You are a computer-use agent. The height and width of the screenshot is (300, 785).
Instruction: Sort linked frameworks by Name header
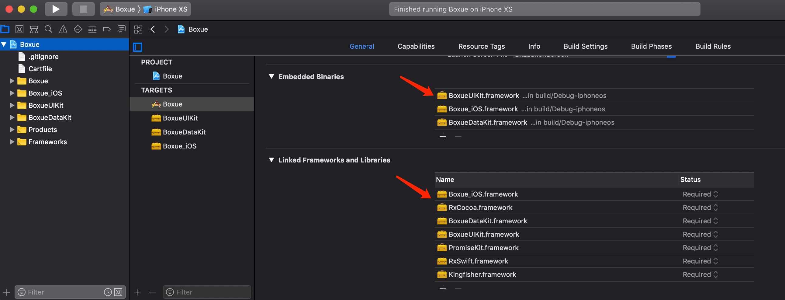click(x=556, y=180)
